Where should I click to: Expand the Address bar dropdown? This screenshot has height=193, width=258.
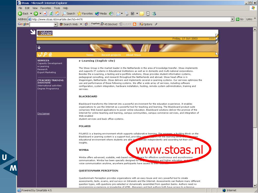click(x=232, y=19)
